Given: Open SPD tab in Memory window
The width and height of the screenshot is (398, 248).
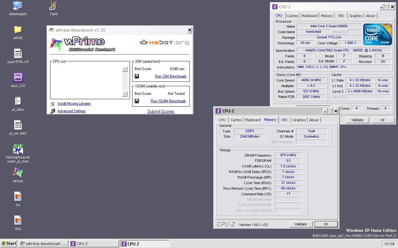Looking at the screenshot, I should 284,120.
